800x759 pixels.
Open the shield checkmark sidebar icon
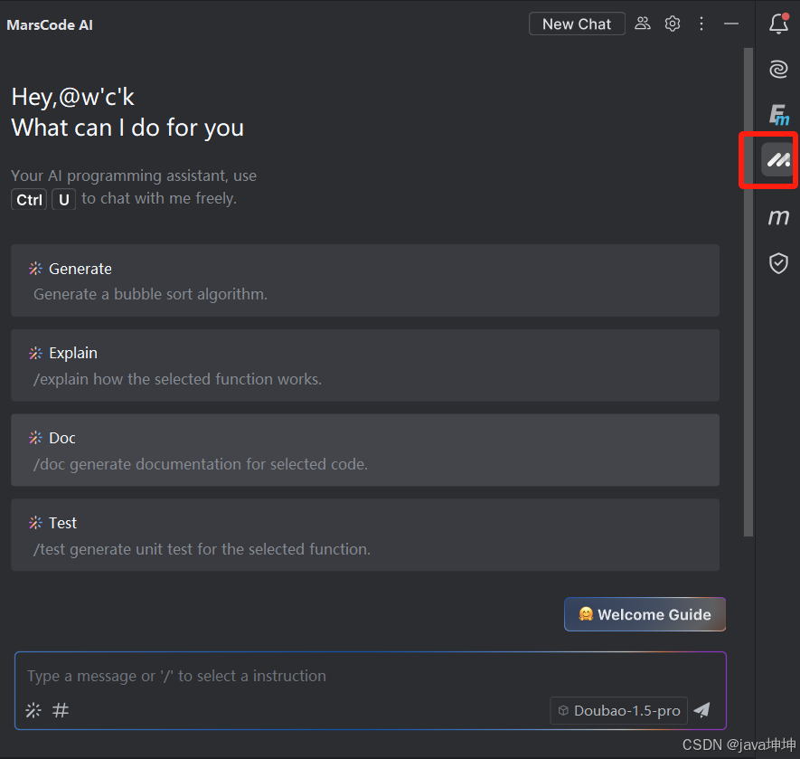(778, 263)
